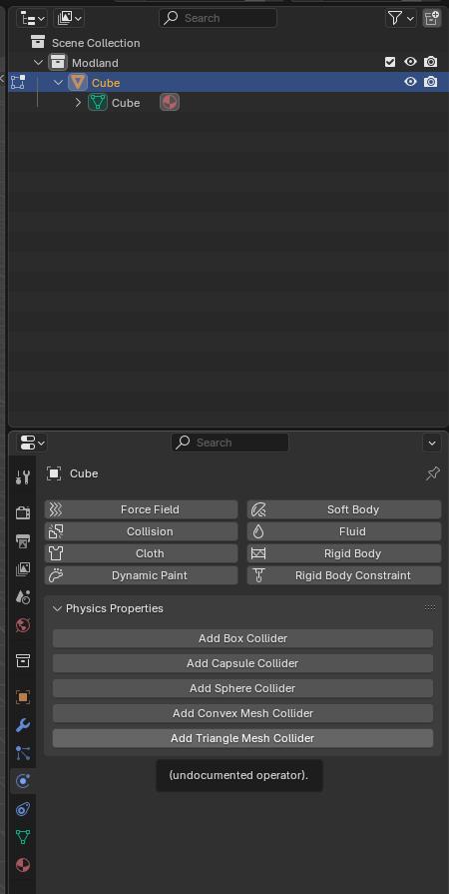Disable Cube object in renders
The height and width of the screenshot is (894, 449).
coord(431,82)
